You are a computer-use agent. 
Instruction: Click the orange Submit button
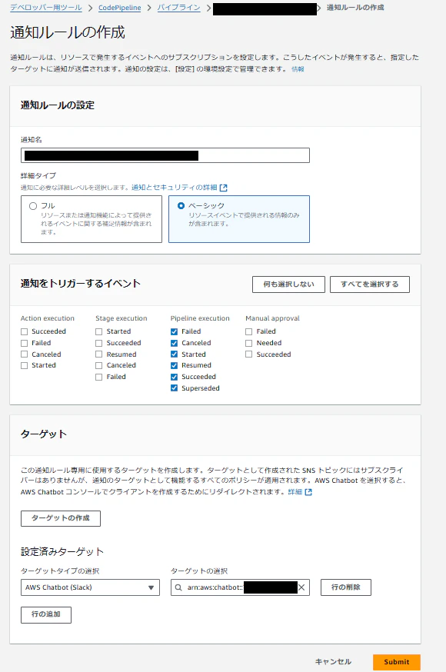[397, 662]
